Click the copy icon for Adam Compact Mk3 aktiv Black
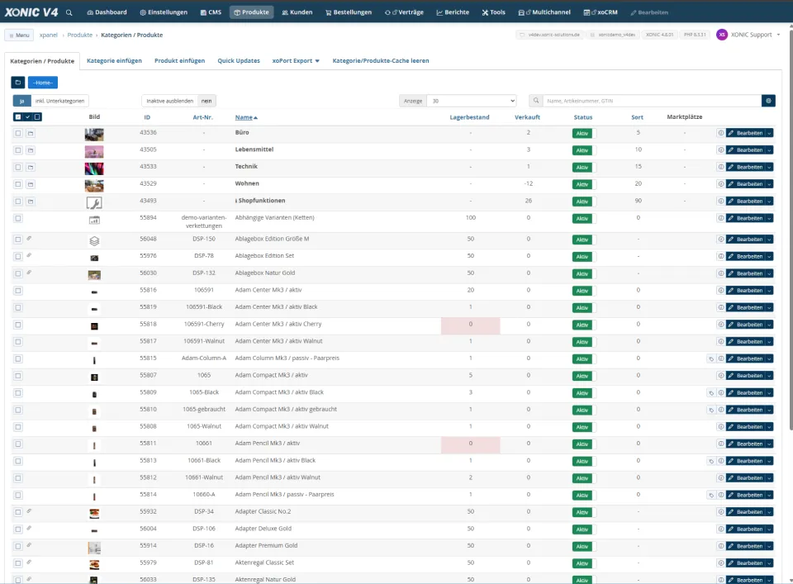The width and height of the screenshot is (793, 584). (x=711, y=393)
